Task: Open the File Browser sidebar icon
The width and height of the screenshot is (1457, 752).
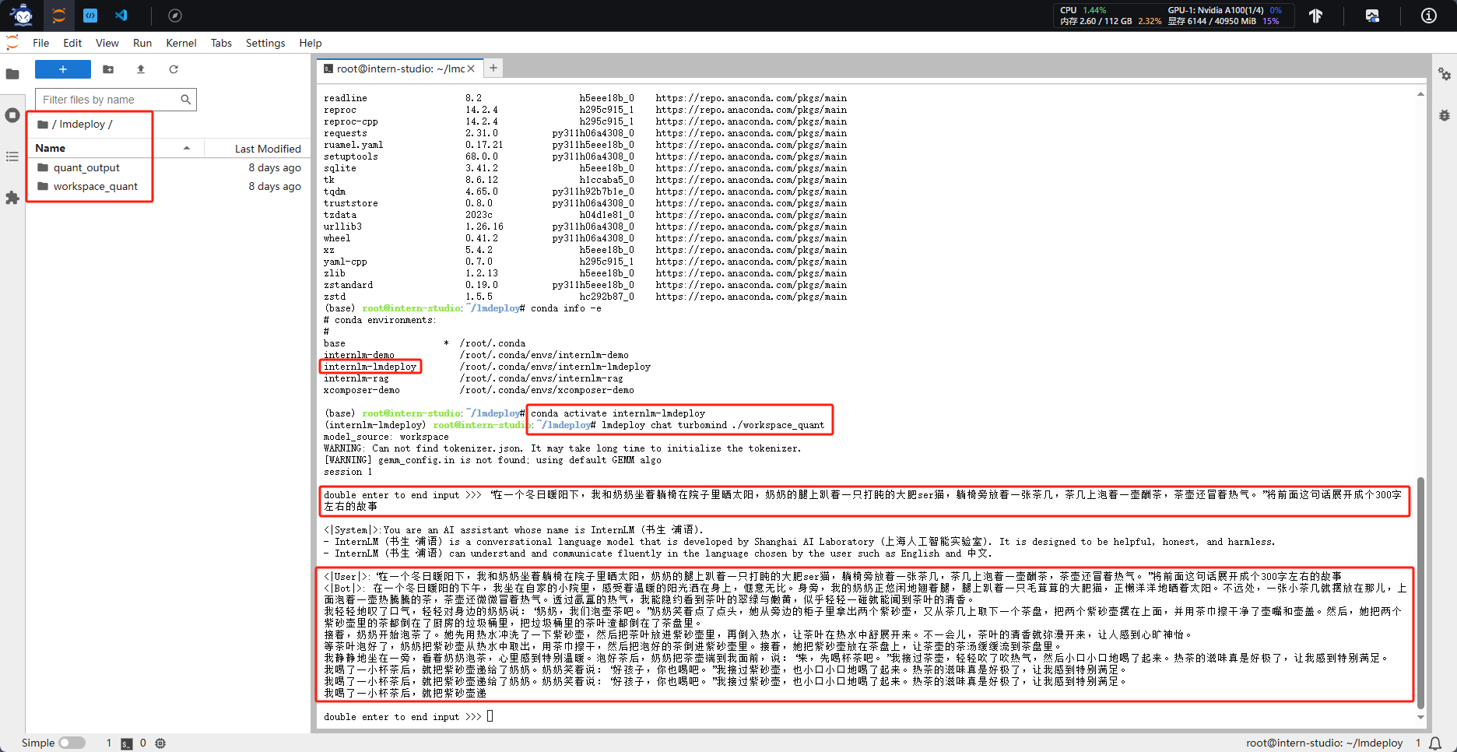Action: coord(12,74)
